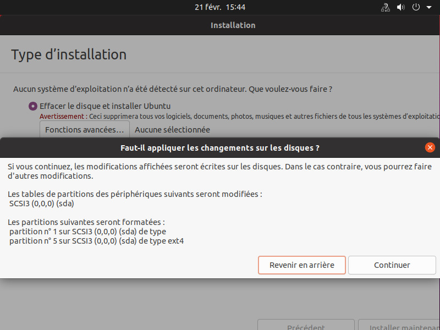Click the Précédent button at bottom

click(x=305, y=326)
